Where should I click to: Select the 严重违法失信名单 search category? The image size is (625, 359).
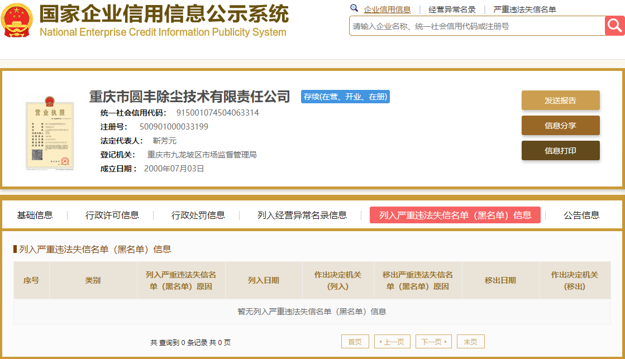point(524,9)
